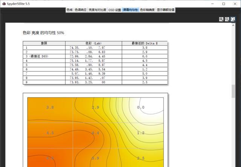Click the 4.5 label on the heatmap
This screenshot has width=241, height=167.
[x=50, y=133]
